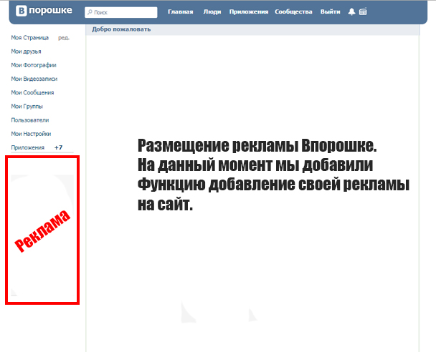Open the radio icon in header
The width and height of the screenshot is (436, 352).
[363, 11]
